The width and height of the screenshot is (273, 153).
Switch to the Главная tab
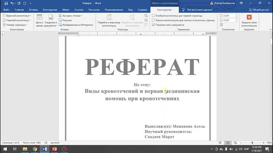pos(19,10)
